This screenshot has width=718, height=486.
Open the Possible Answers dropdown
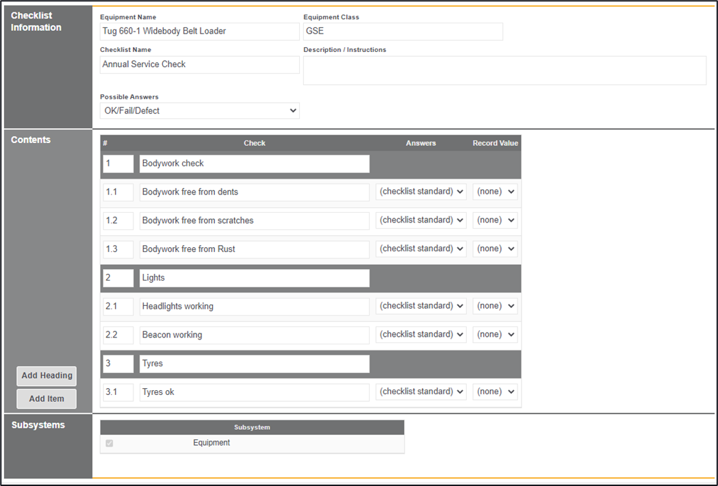tap(199, 111)
